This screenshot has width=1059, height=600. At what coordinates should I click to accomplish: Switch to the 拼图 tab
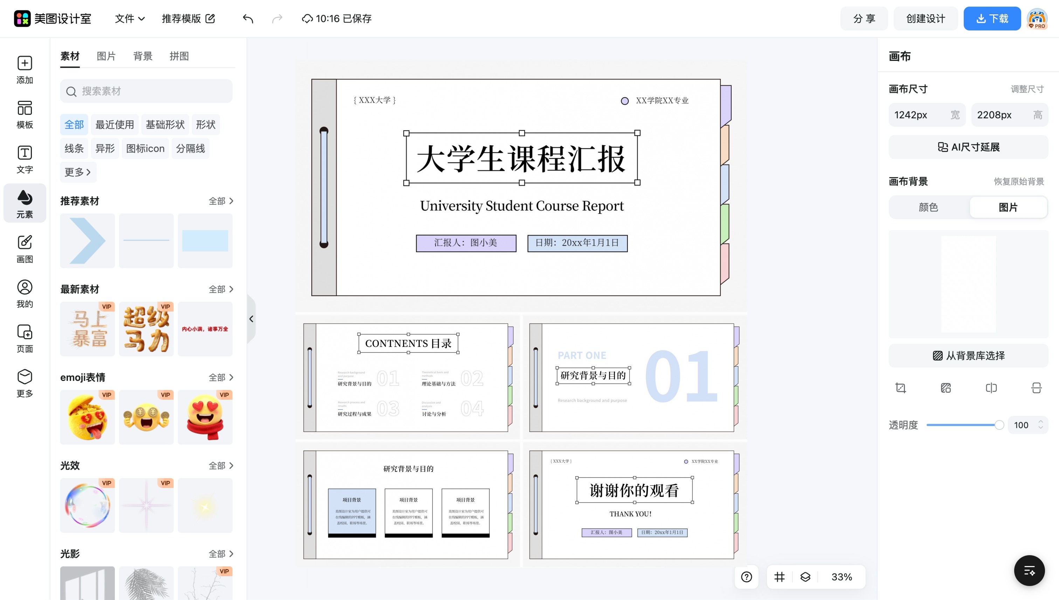pyautogui.click(x=179, y=56)
